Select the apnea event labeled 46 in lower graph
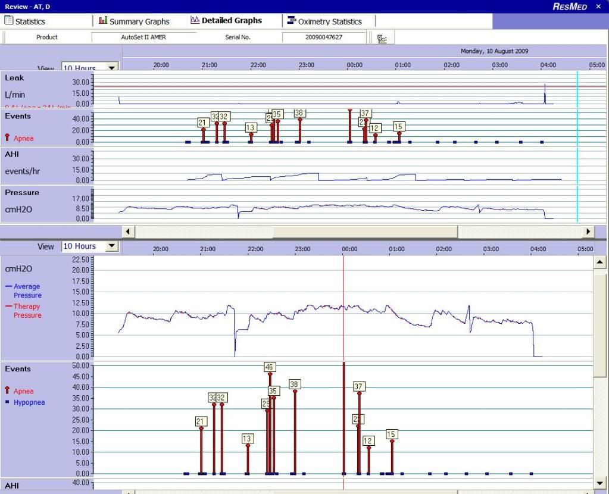Screen dimensions: 609x494 click(269, 367)
